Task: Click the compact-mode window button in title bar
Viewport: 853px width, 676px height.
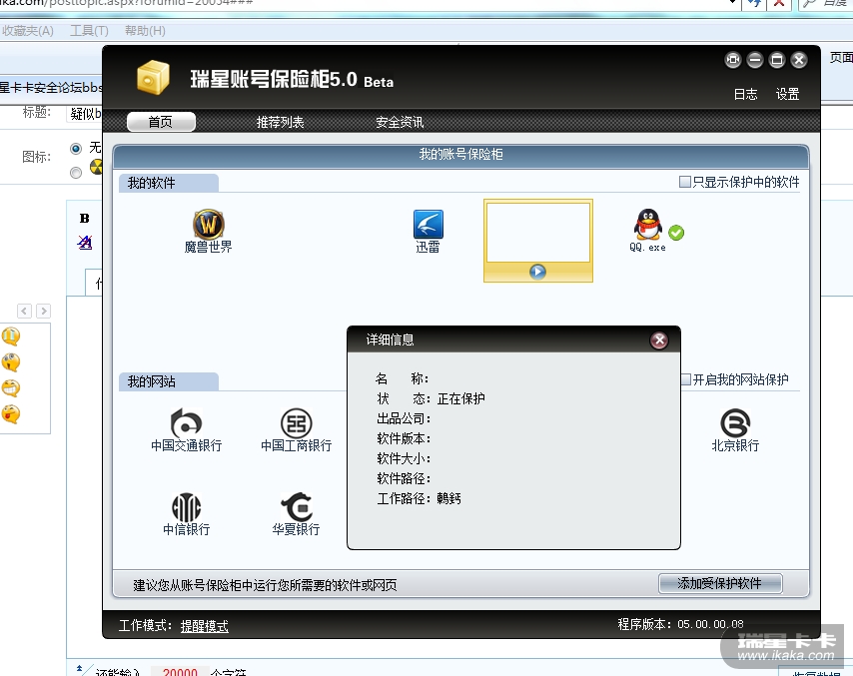Action: pyautogui.click(x=733, y=60)
